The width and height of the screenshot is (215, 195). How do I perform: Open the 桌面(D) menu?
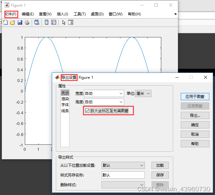click(x=97, y=14)
